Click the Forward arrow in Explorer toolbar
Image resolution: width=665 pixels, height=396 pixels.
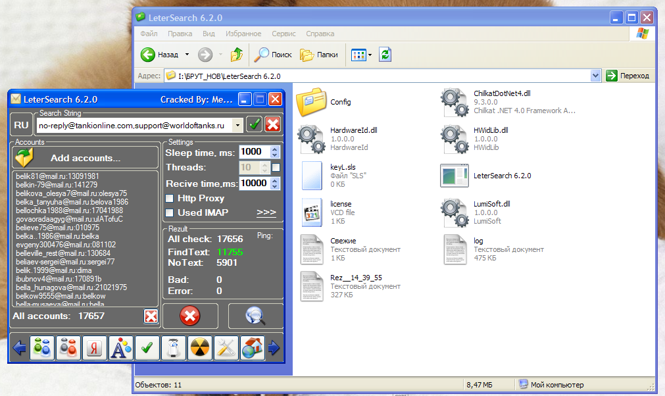[205, 55]
